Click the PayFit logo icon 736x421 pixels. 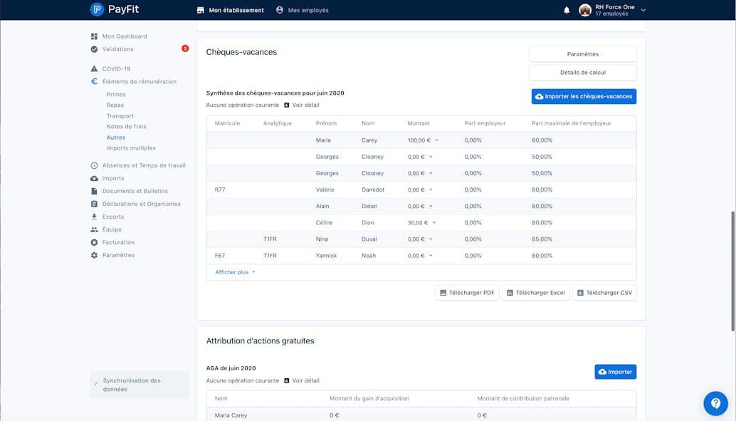click(x=97, y=9)
